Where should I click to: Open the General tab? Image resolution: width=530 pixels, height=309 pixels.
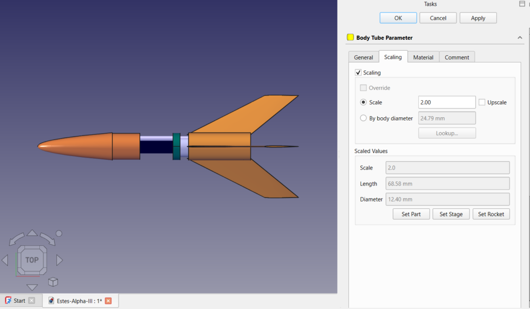coord(363,57)
